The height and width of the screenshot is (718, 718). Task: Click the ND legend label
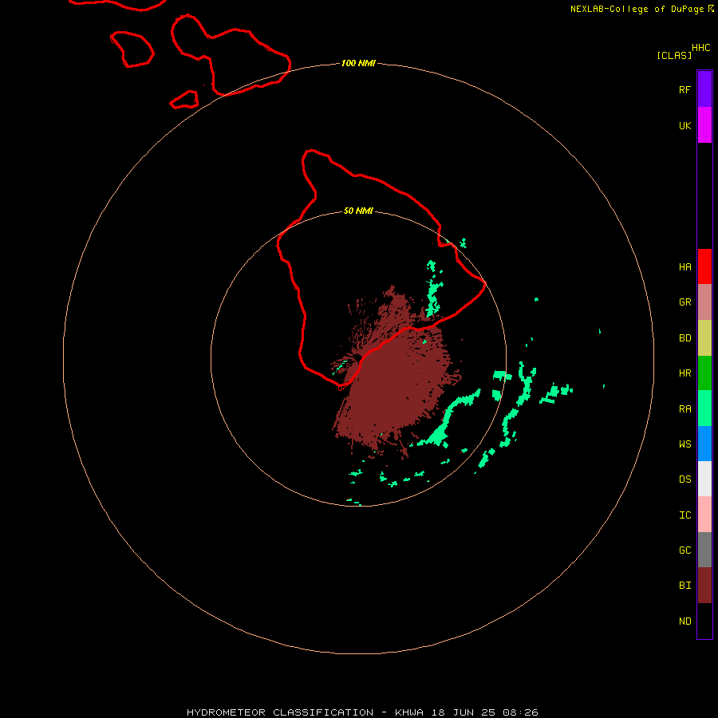[x=684, y=621]
